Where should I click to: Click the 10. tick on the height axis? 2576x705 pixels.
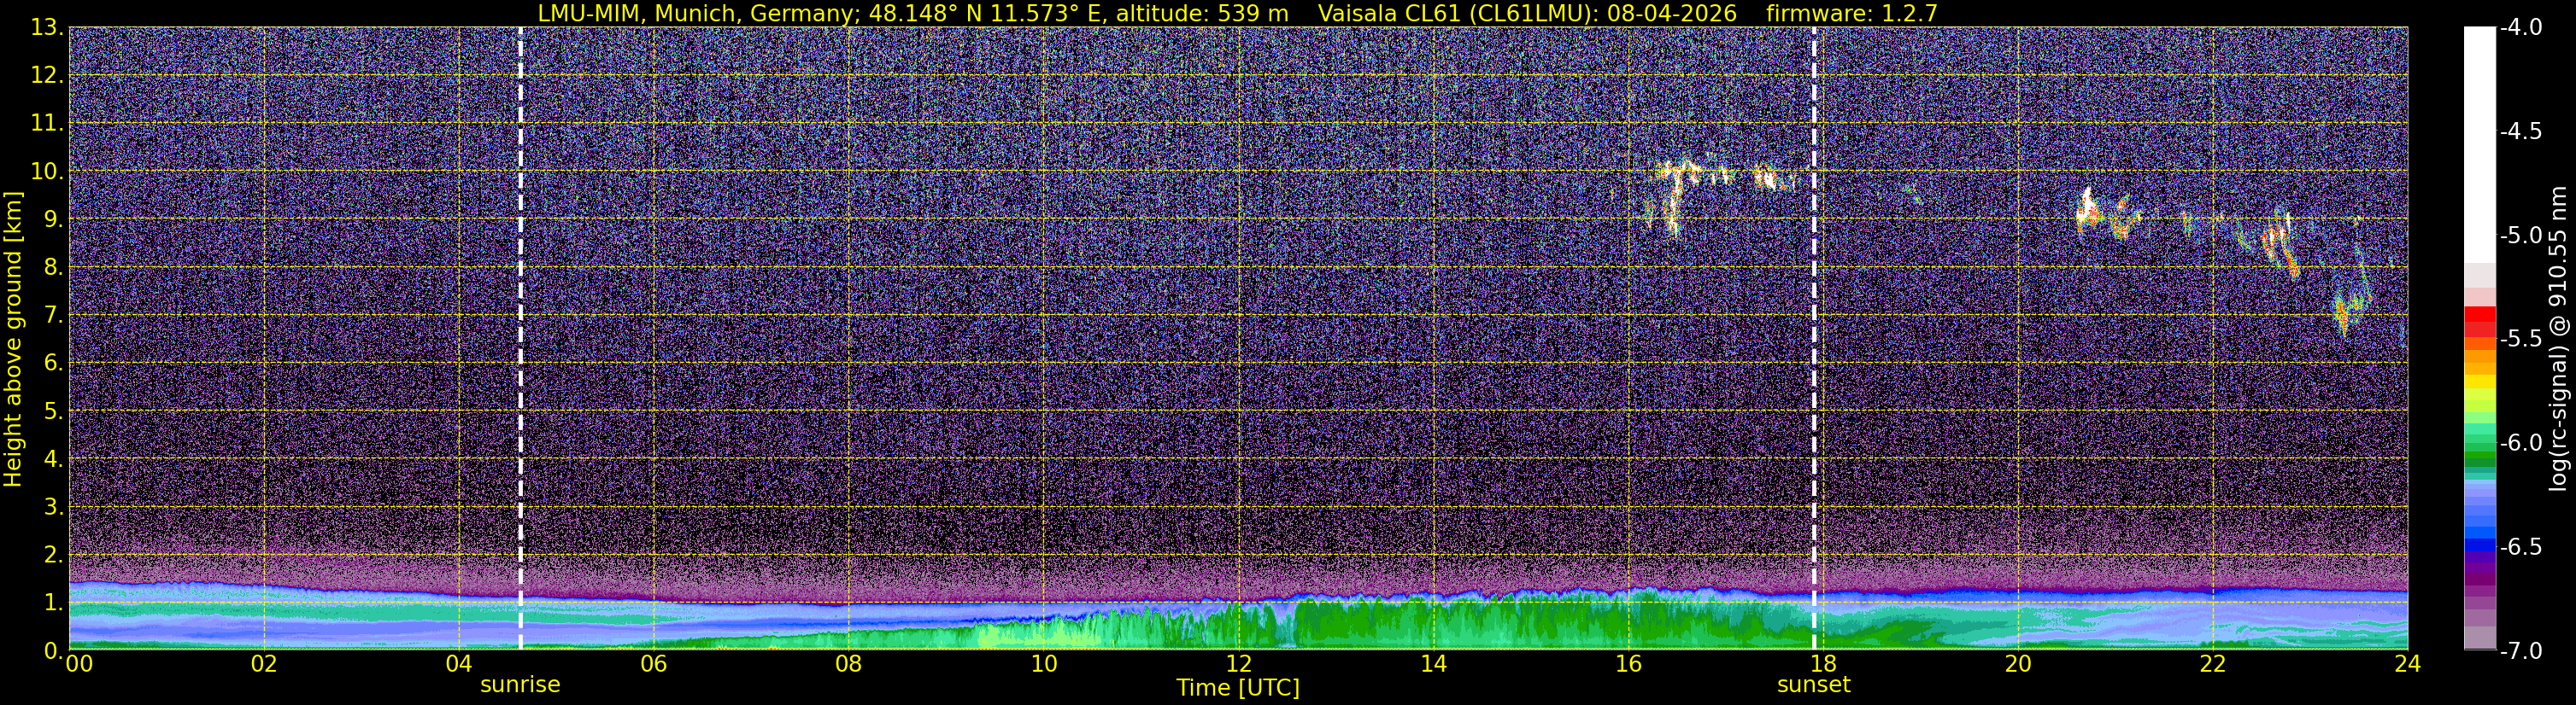pos(47,171)
